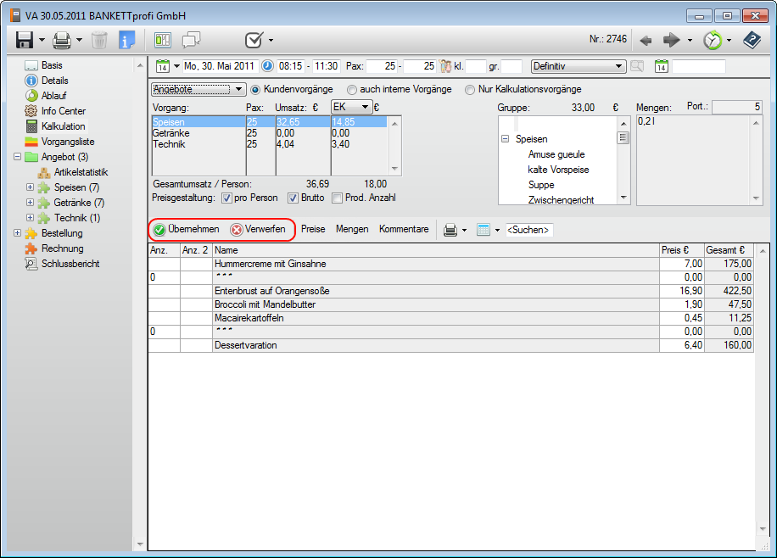Open the Preise menu item
Viewport: 777px width, 558px height.
[313, 229]
